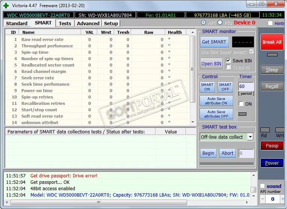Decrease API number with minus button
This screenshot has height=209, width=287.
[x=263, y=199]
